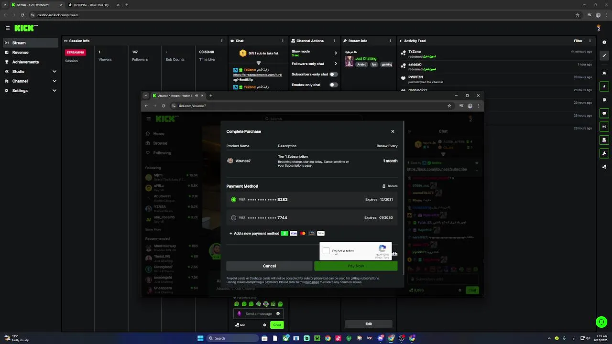Image resolution: width=612 pixels, height=344 pixels.
Task: Switch to Abunoo7 Stream tab in front window
Action: click(178, 96)
